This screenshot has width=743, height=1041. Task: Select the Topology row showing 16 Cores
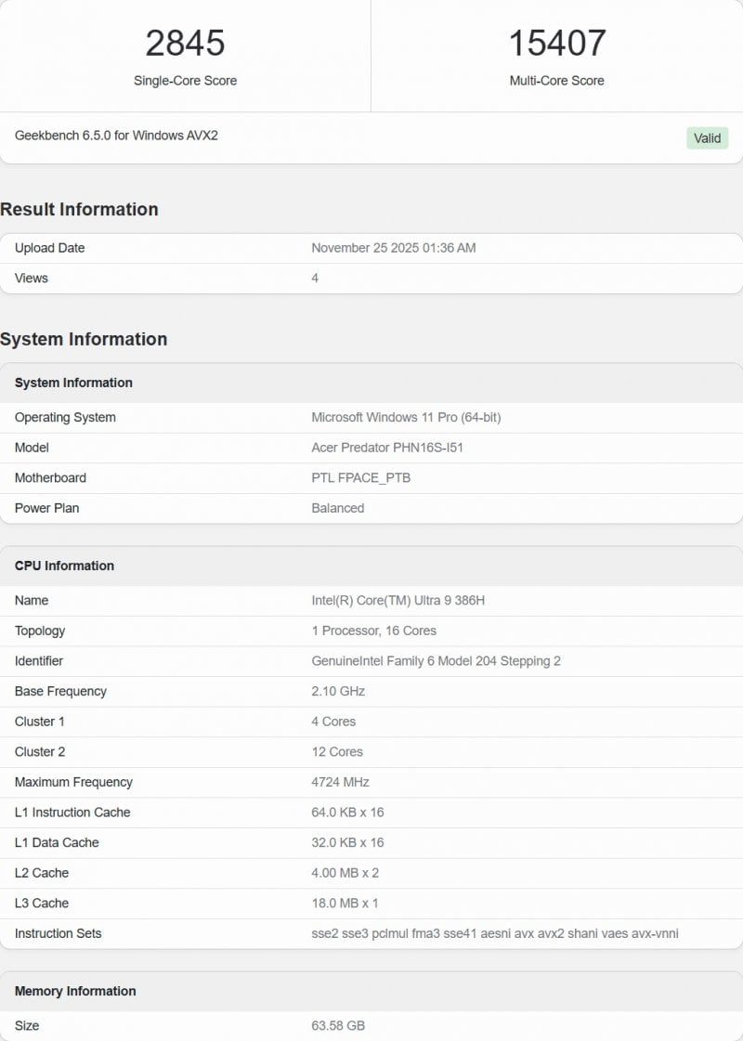[x=370, y=631]
